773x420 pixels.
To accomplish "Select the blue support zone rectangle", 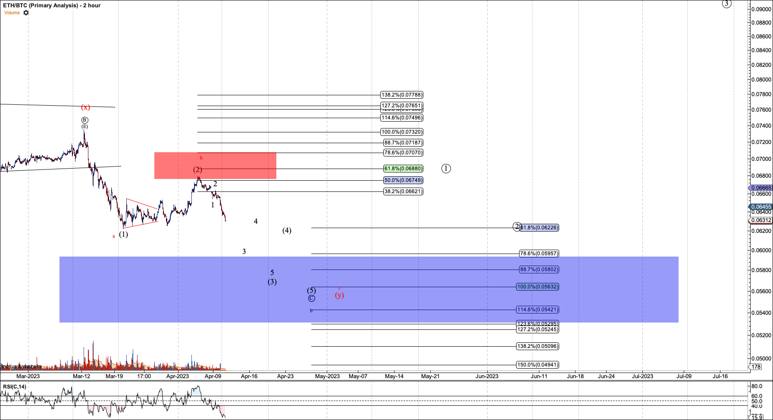I will (x=369, y=289).
